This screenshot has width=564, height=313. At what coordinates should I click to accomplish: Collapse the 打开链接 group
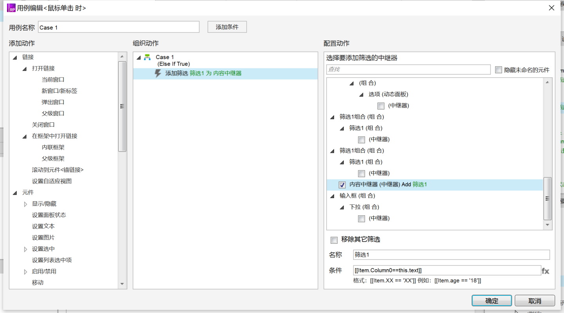tap(25, 69)
